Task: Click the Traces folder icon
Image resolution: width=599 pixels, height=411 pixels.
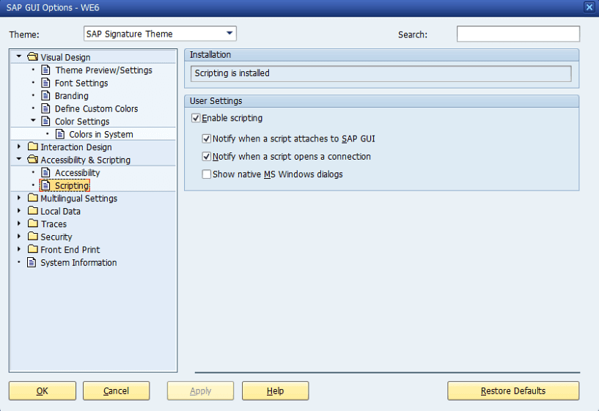Action: 33,223
